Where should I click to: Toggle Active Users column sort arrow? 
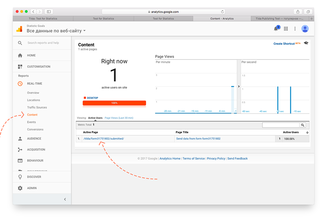(307, 132)
